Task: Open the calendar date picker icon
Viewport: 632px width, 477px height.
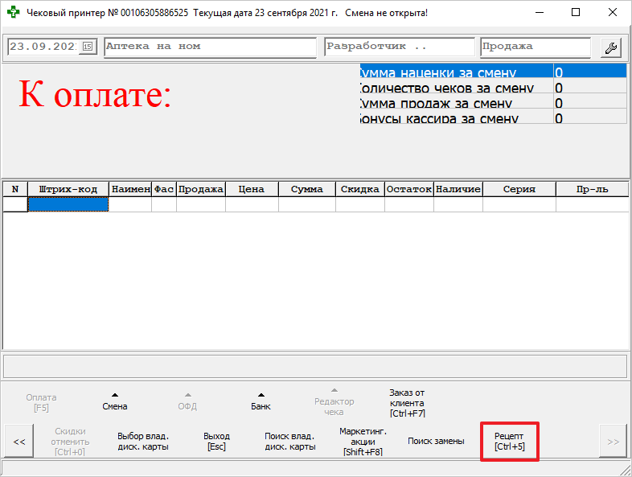Action: point(88,47)
